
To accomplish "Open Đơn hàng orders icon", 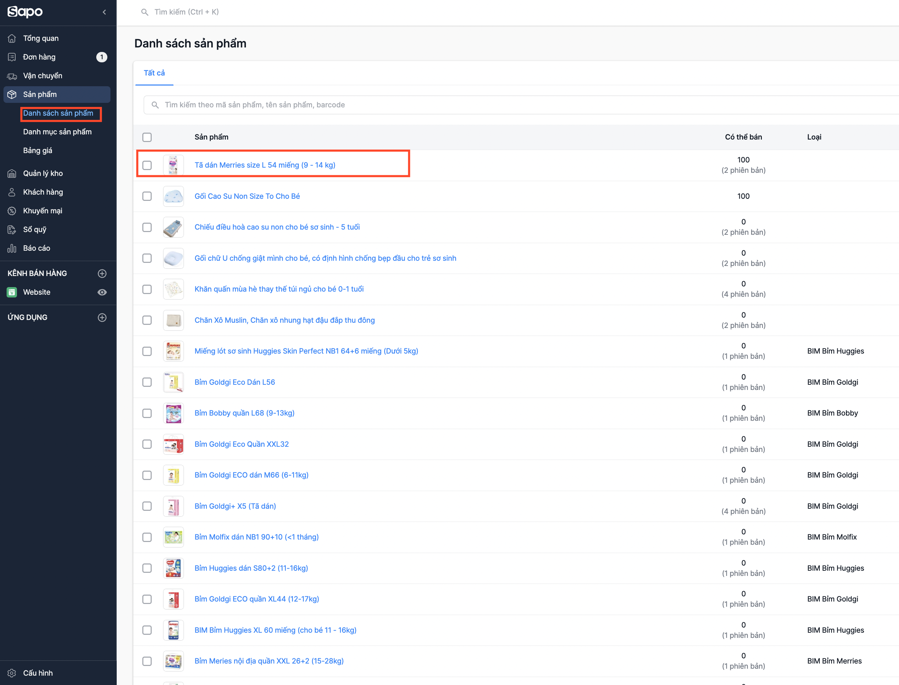I will coord(12,57).
